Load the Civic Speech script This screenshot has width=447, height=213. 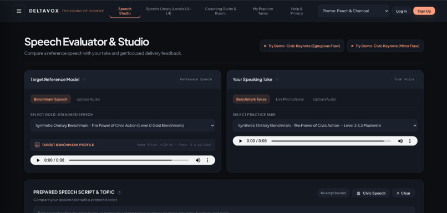click(x=370, y=193)
